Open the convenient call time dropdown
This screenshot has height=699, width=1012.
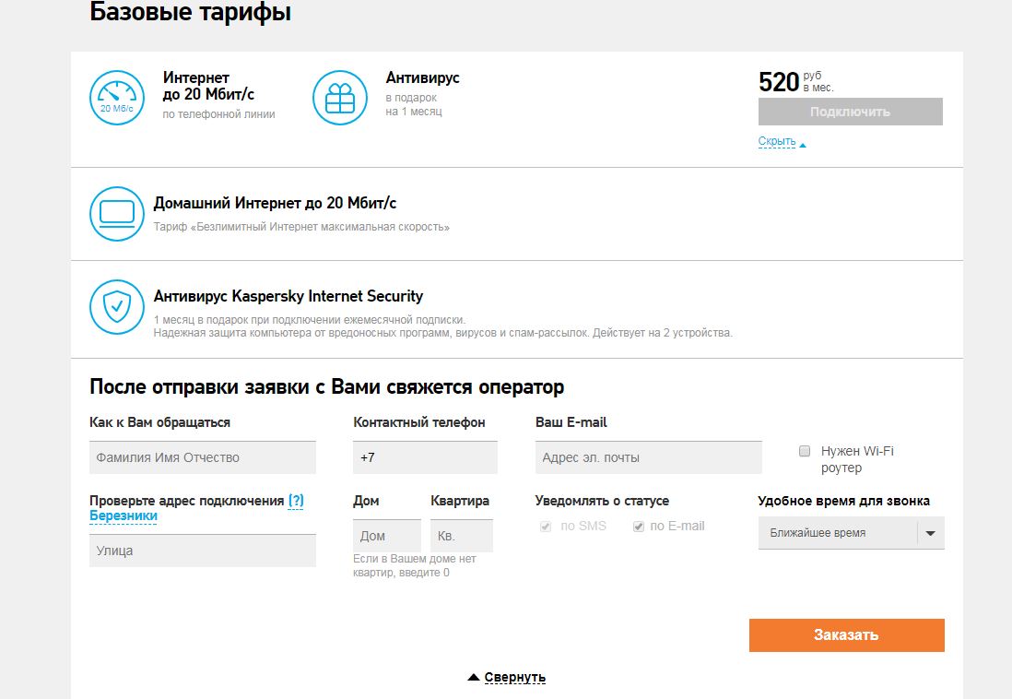931,533
